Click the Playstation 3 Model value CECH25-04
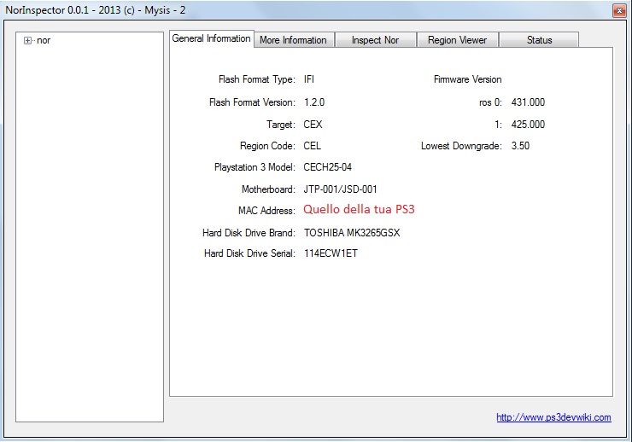 pyautogui.click(x=328, y=167)
